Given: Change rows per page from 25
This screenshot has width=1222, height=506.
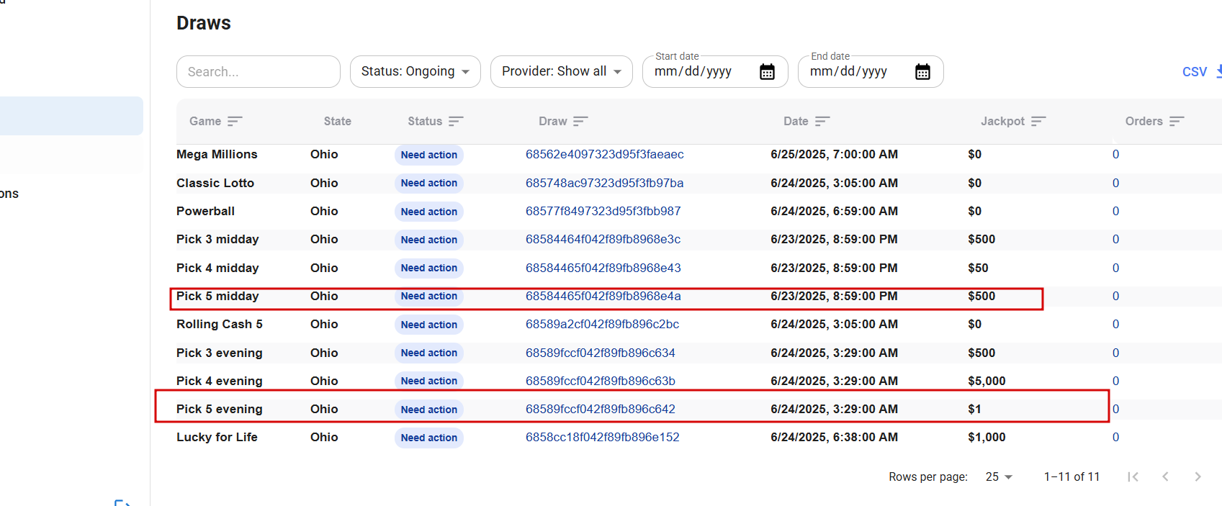Looking at the screenshot, I should point(999,476).
